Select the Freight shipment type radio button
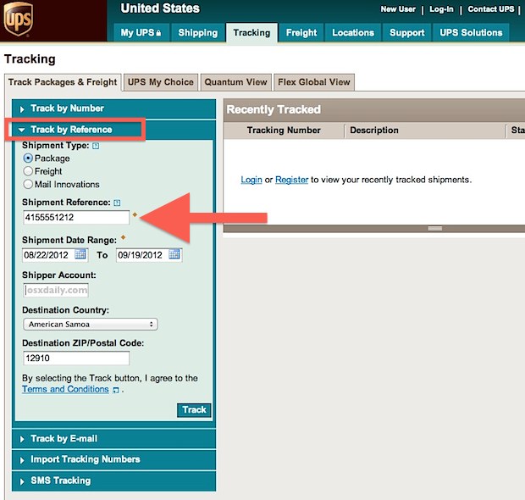This screenshot has height=500, width=525. pyautogui.click(x=28, y=171)
